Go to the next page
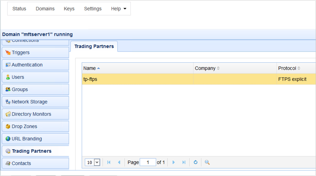The width and height of the screenshot is (316, 176). tap(174, 162)
